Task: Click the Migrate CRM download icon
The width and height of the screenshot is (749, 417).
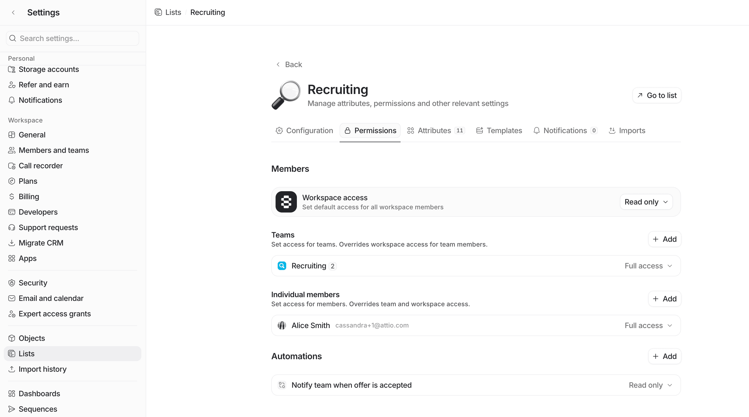Action: tap(12, 243)
